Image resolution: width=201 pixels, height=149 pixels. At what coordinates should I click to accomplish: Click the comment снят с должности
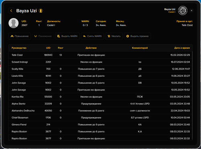tap(140, 111)
